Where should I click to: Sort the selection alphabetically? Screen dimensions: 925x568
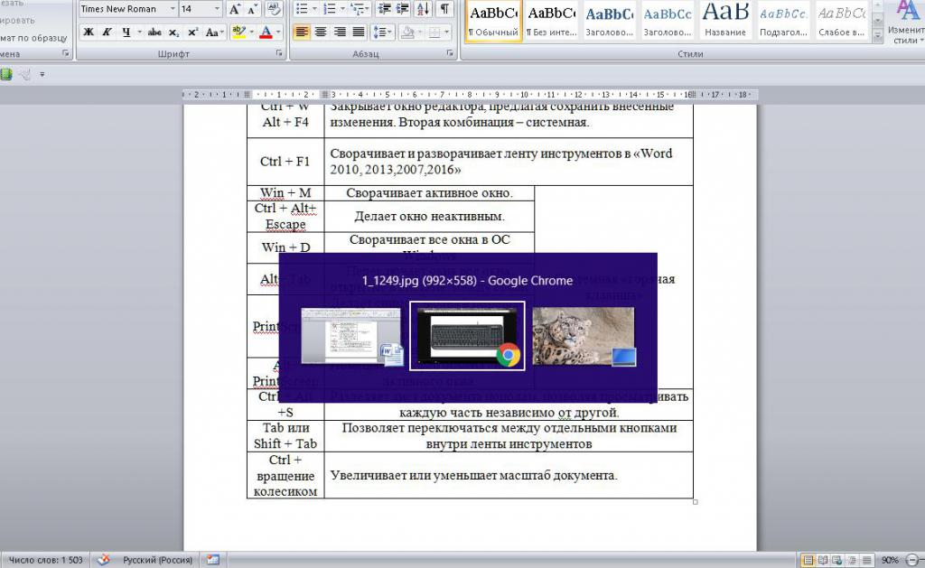click(x=422, y=9)
